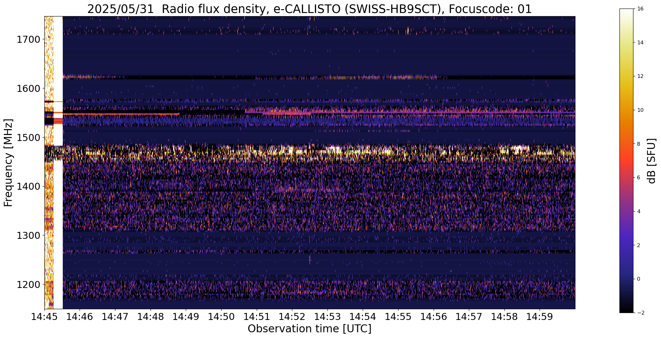Click the 14:51 time tick label

tap(257, 316)
